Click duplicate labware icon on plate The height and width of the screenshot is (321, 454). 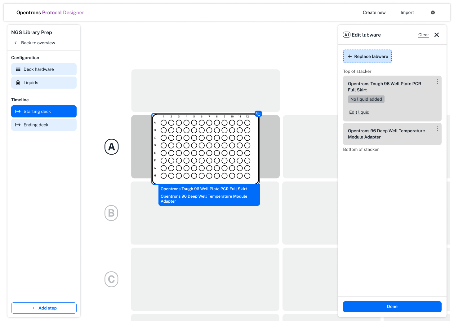[x=258, y=114]
